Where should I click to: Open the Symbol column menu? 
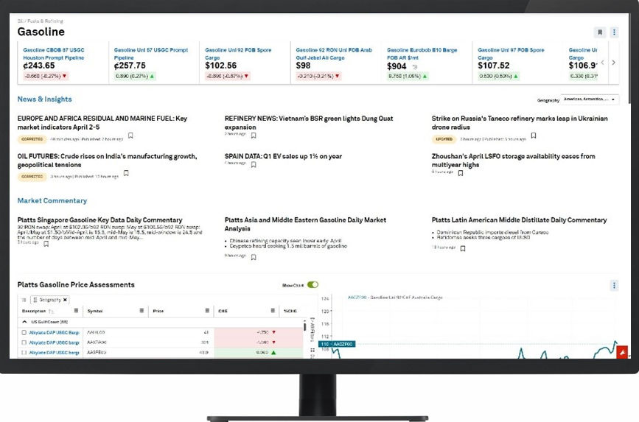(142, 311)
